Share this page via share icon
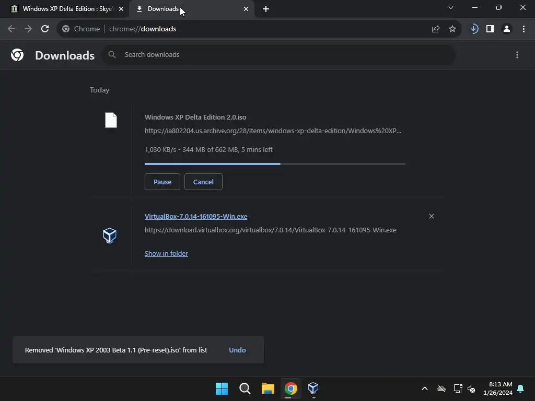The height and width of the screenshot is (401, 535). (x=435, y=29)
